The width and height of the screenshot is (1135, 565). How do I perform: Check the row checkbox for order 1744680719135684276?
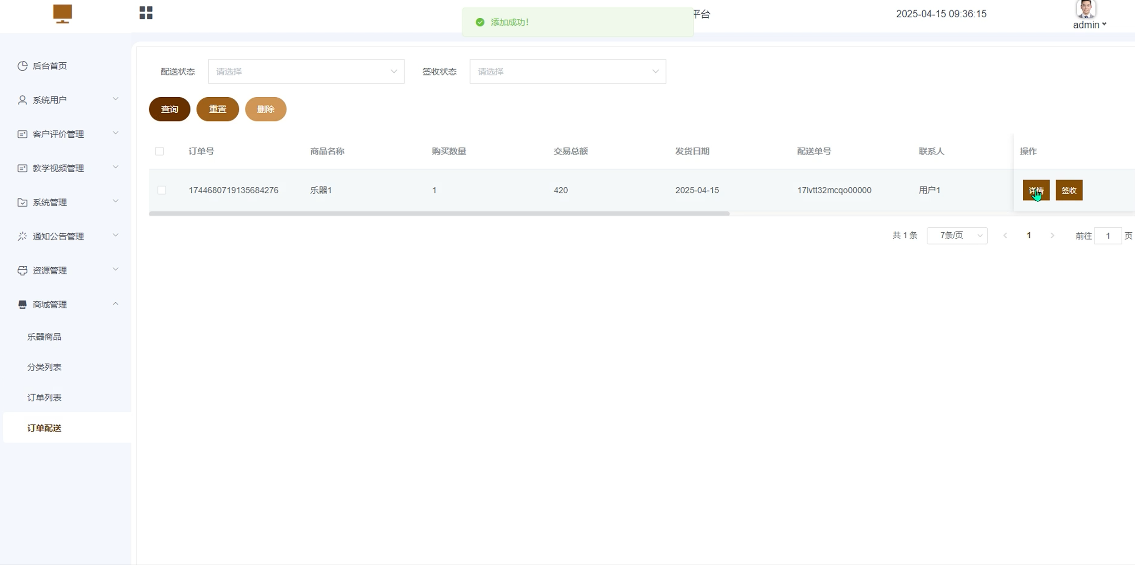coord(162,190)
